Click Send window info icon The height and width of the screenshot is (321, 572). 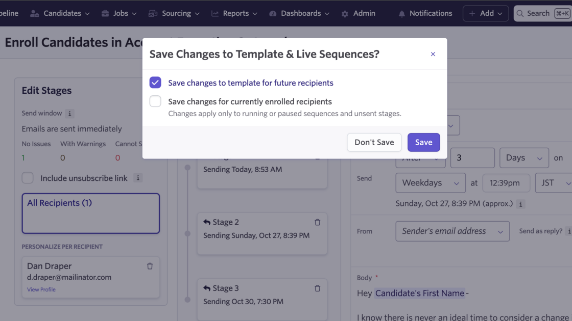70,114
